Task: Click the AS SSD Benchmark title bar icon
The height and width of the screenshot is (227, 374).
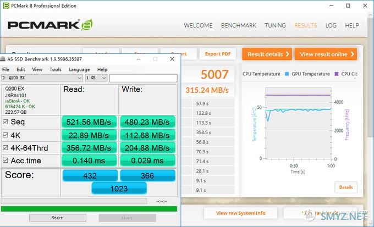Action: pyautogui.click(x=3, y=59)
